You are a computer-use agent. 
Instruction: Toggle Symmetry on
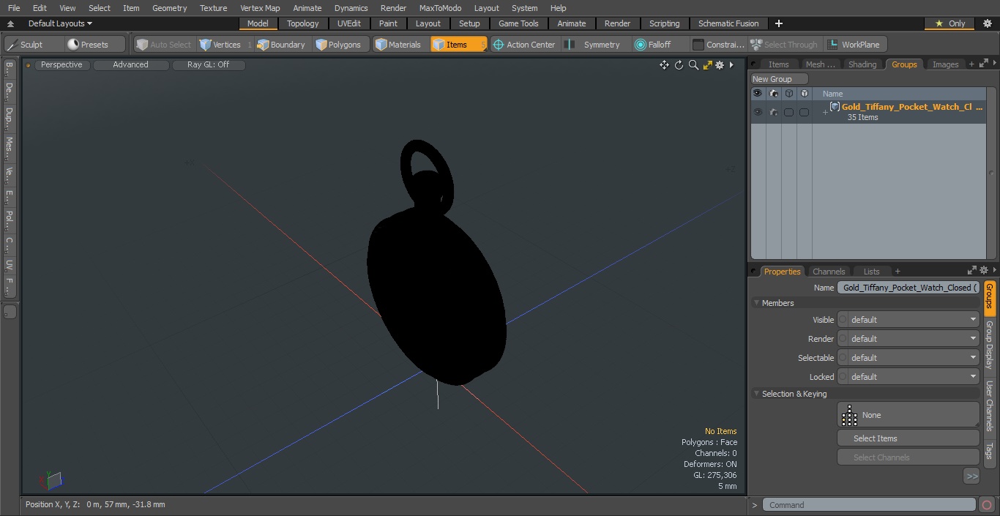tap(593, 45)
